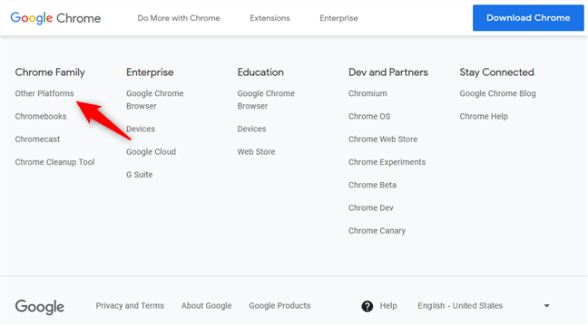Click the Download Chrome button

pos(528,17)
